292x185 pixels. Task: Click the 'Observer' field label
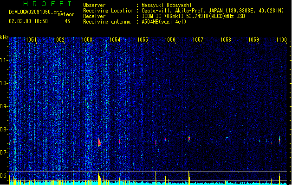coord(94,5)
